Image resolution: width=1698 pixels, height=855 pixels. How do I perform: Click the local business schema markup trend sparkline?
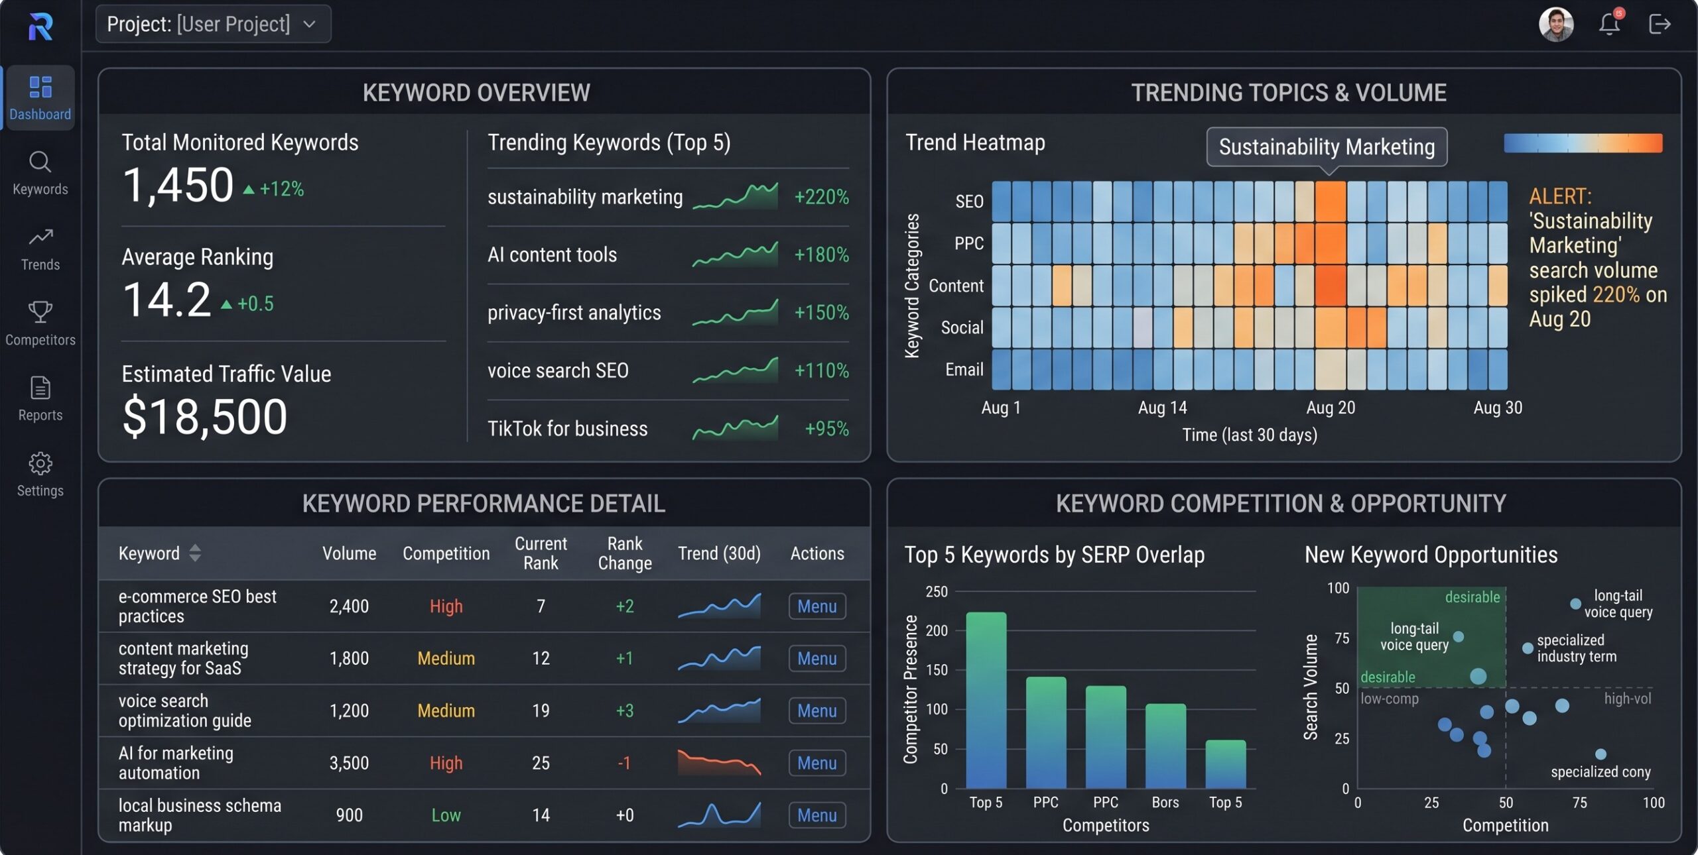(x=719, y=815)
